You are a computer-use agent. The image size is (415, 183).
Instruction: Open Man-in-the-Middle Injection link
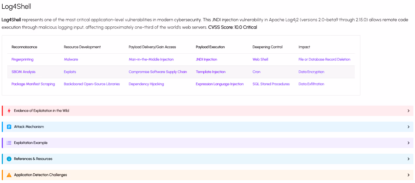(151, 59)
